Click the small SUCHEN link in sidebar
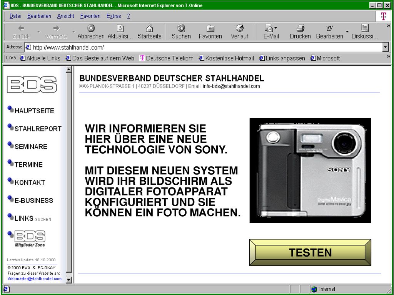The height and width of the screenshot is (295, 394). (x=43, y=219)
